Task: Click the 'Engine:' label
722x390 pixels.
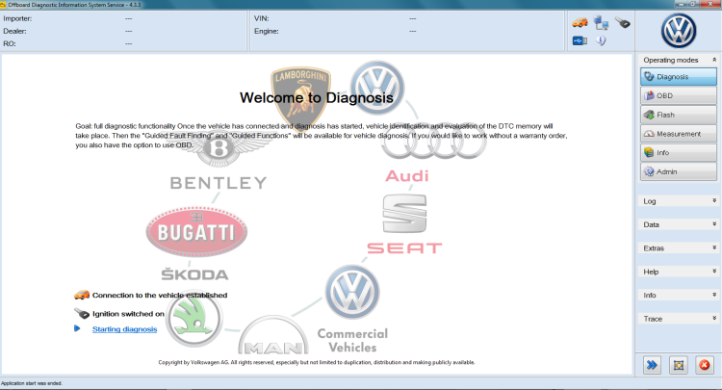Action: coord(266,32)
